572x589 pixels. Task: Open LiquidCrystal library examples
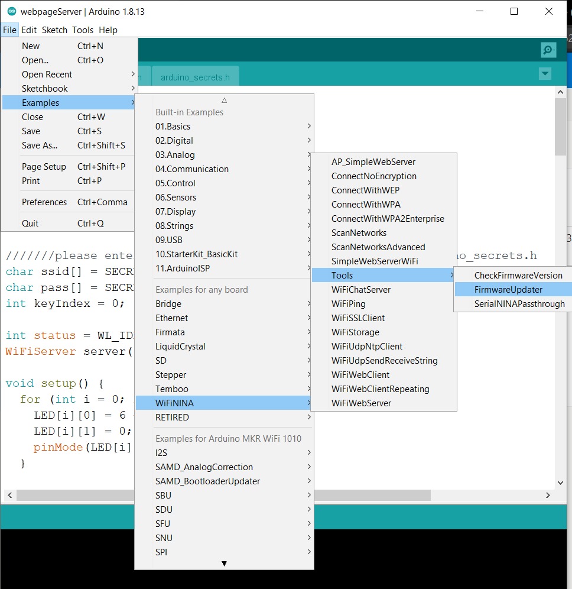(224, 347)
